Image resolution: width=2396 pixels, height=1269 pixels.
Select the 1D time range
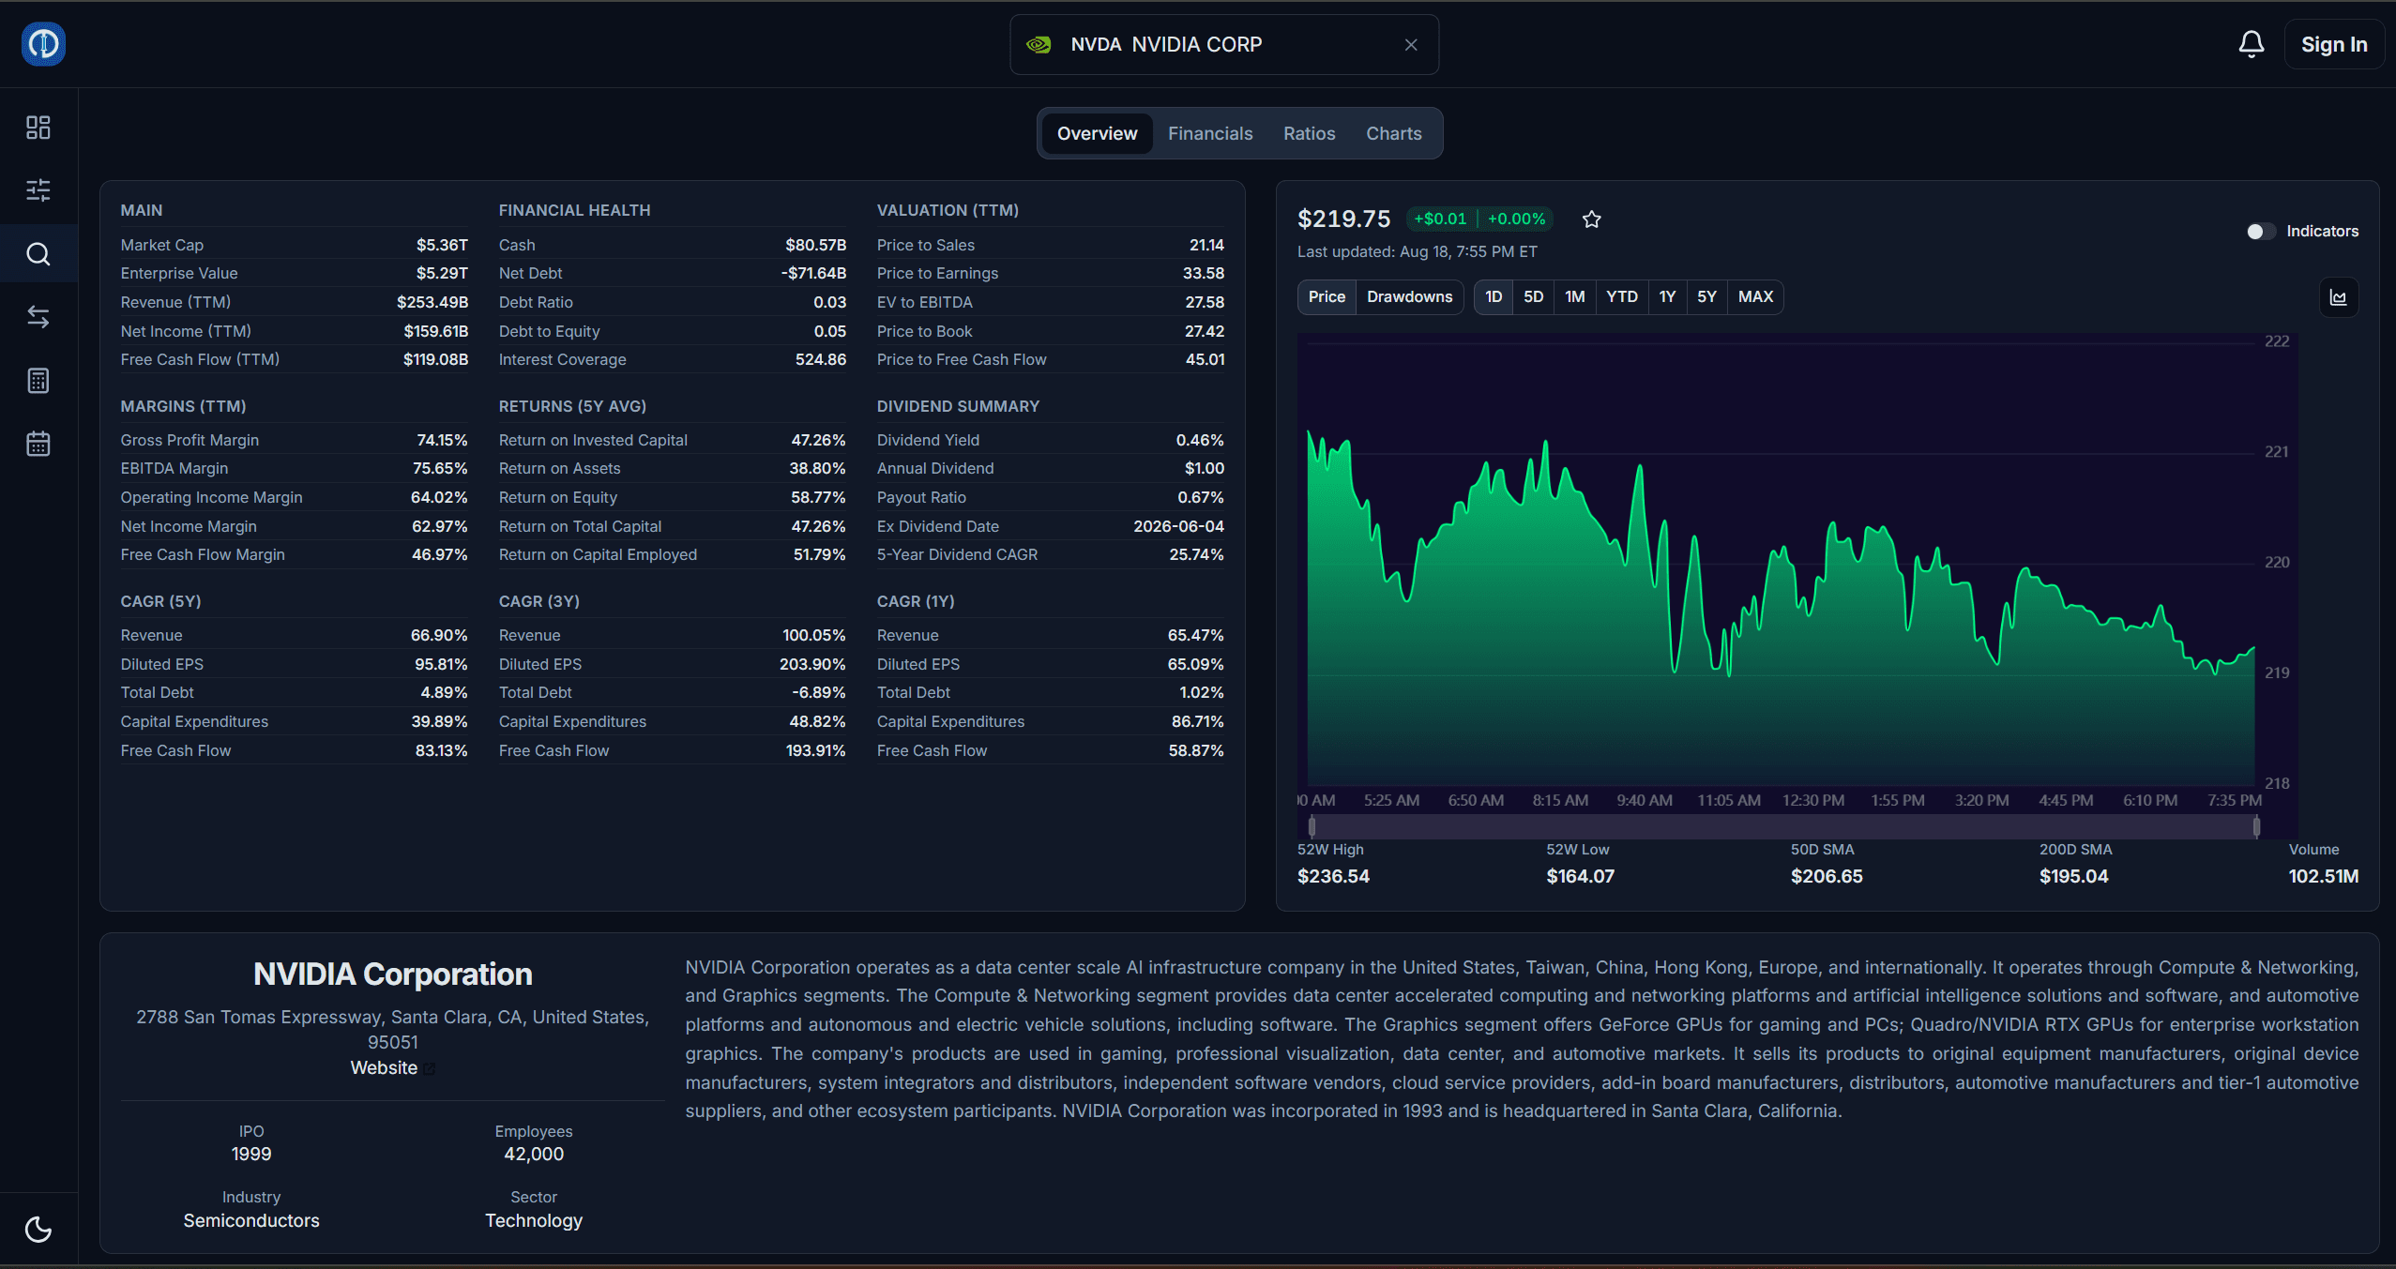click(1494, 297)
